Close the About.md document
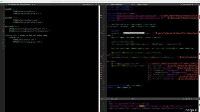The width and height of the screenshot is (200, 112). tap(134, 99)
